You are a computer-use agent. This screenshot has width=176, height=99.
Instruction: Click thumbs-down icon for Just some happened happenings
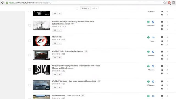point(162,89)
